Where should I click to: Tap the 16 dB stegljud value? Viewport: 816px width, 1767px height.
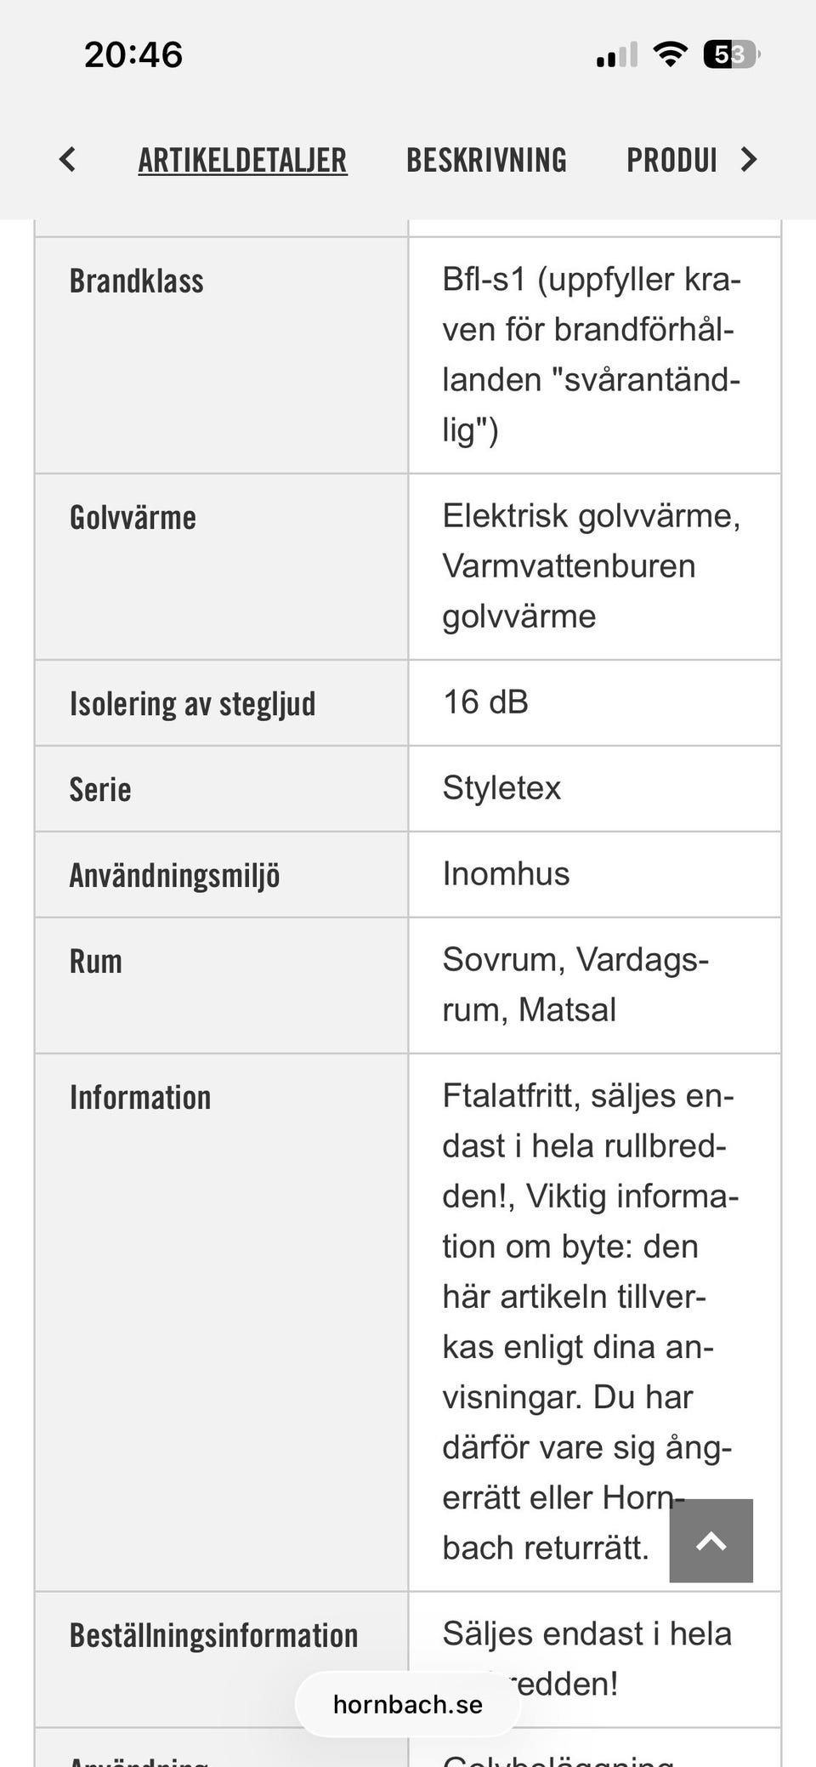coord(485,702)
